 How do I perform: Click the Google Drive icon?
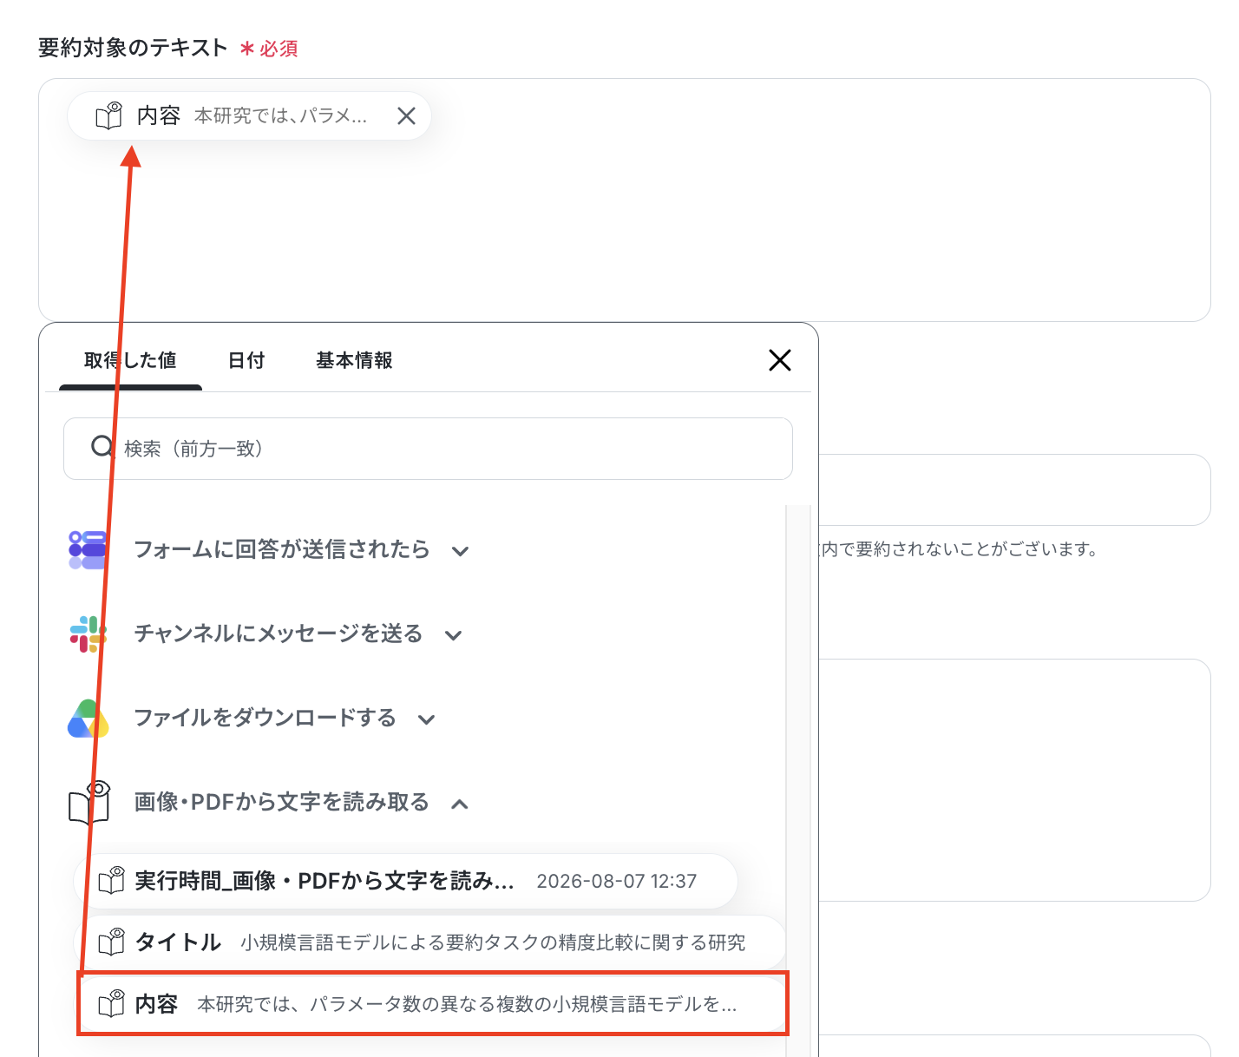click(x=88, y=719)
